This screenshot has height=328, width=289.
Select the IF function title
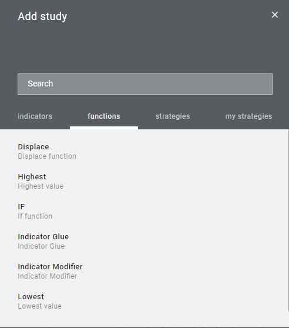(21, 207)
